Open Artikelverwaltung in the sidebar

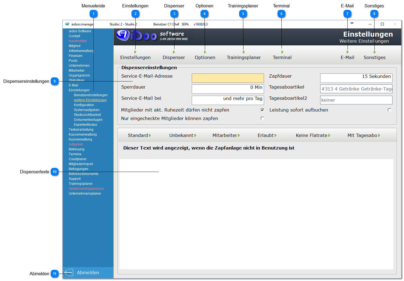81,51
